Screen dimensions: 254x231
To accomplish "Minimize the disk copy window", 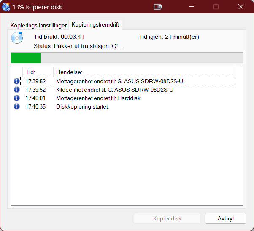I will coord(192,7).
